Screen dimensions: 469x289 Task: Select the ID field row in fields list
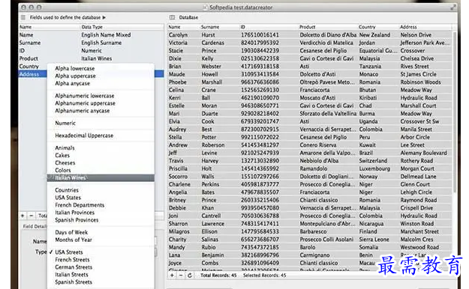point(91,51)
